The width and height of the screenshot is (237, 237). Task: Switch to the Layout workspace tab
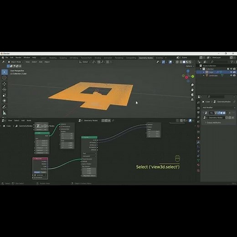pos(43,58)
